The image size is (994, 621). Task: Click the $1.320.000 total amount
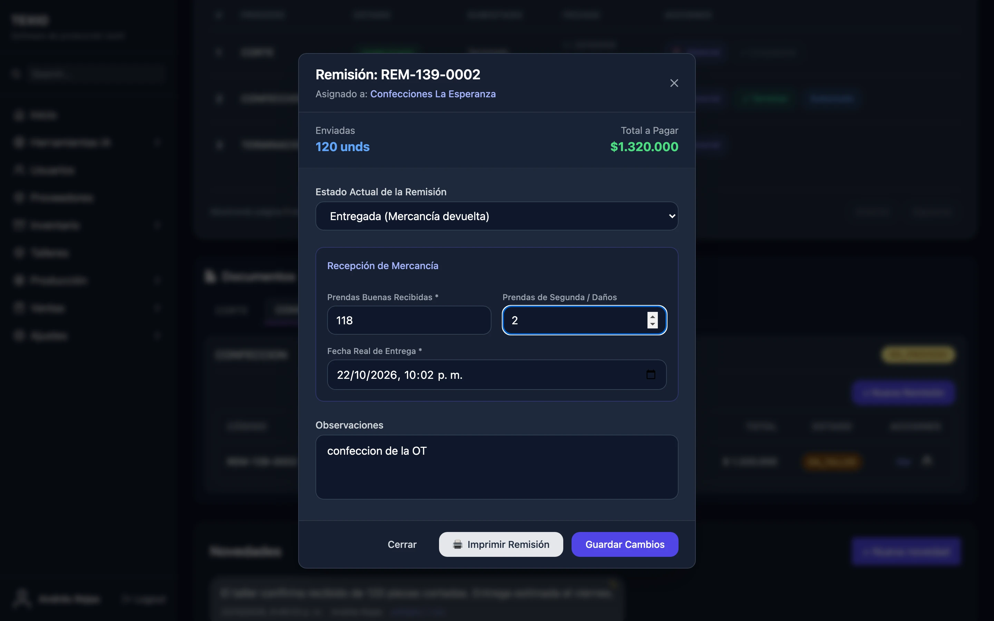644,147
